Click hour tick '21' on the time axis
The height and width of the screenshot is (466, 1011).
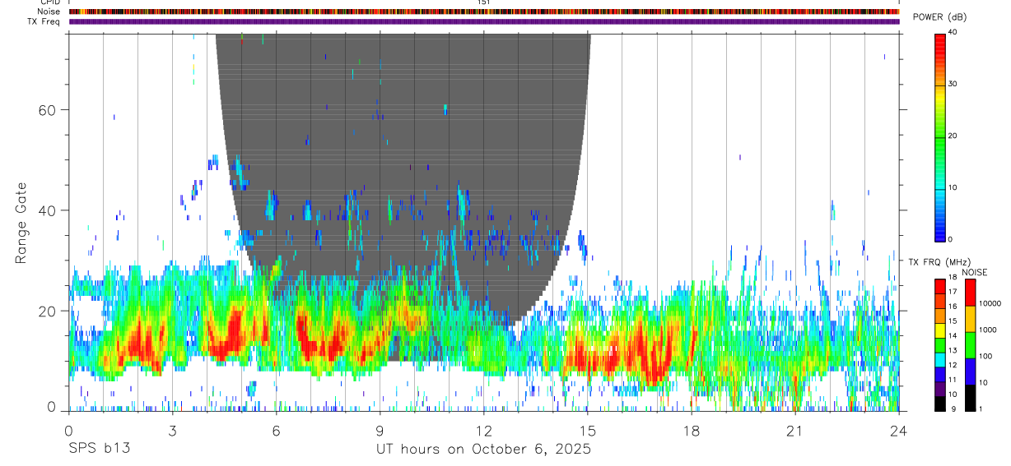(794, 431)
